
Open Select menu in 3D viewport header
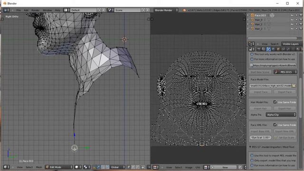coord(29,167)
